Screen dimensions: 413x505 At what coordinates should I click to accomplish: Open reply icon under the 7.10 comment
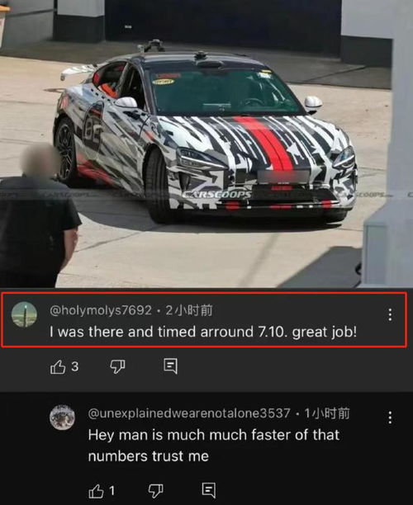170,366
